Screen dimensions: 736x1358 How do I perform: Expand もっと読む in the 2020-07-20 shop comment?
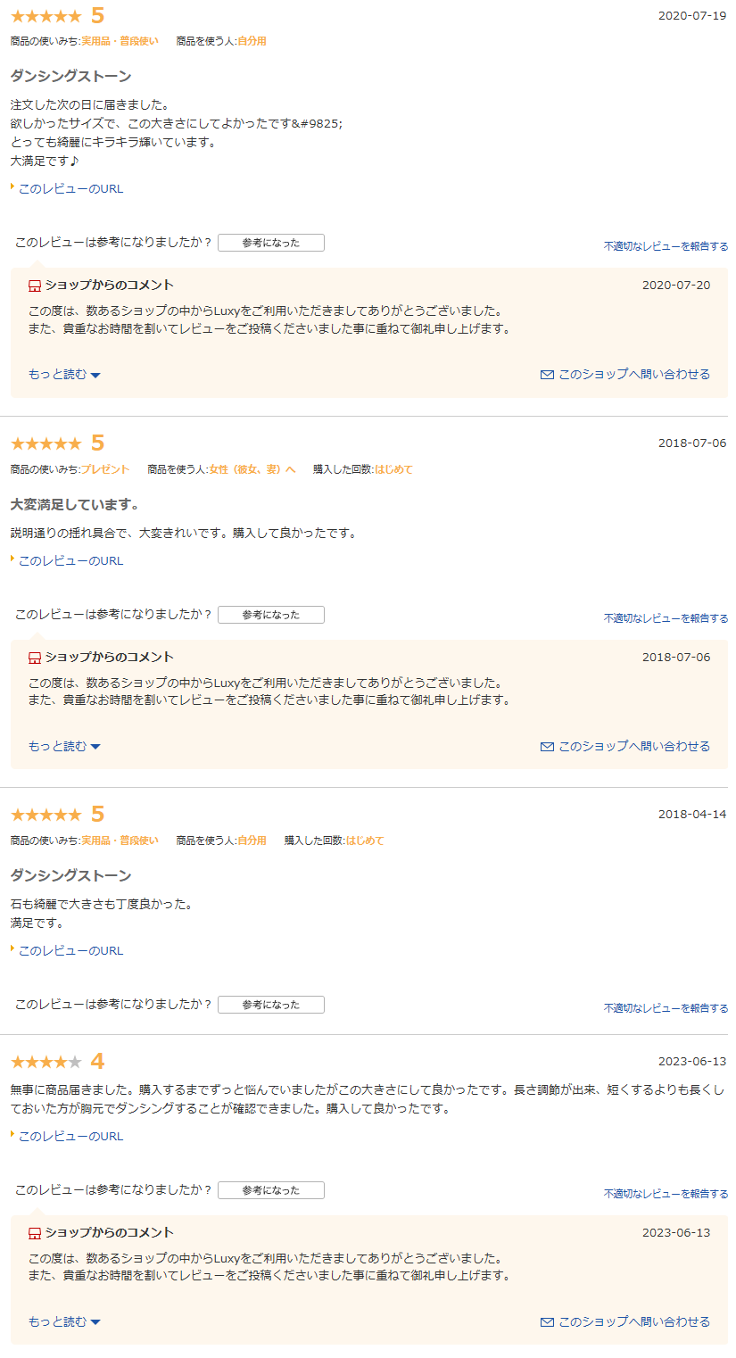point(64,375)
